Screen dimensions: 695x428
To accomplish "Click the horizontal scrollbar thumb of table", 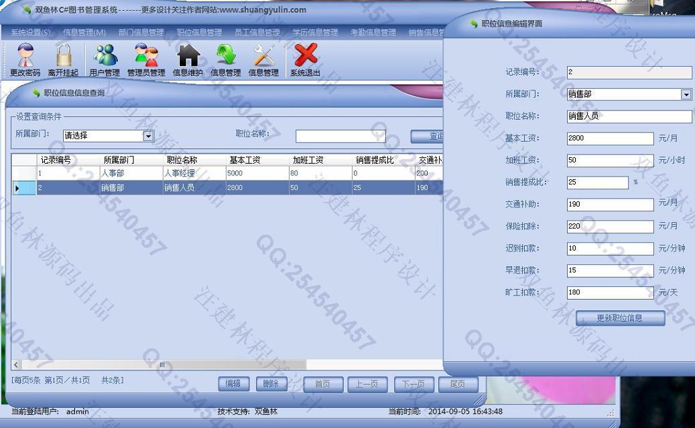I will (164, 364).
